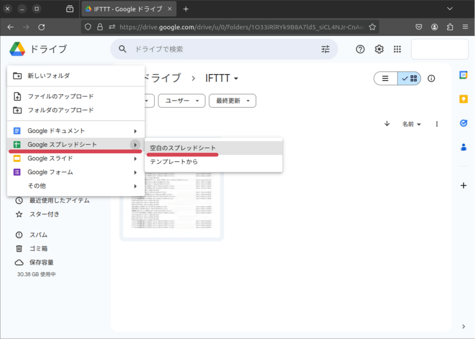Reload the page in browser

pos(41,27)
